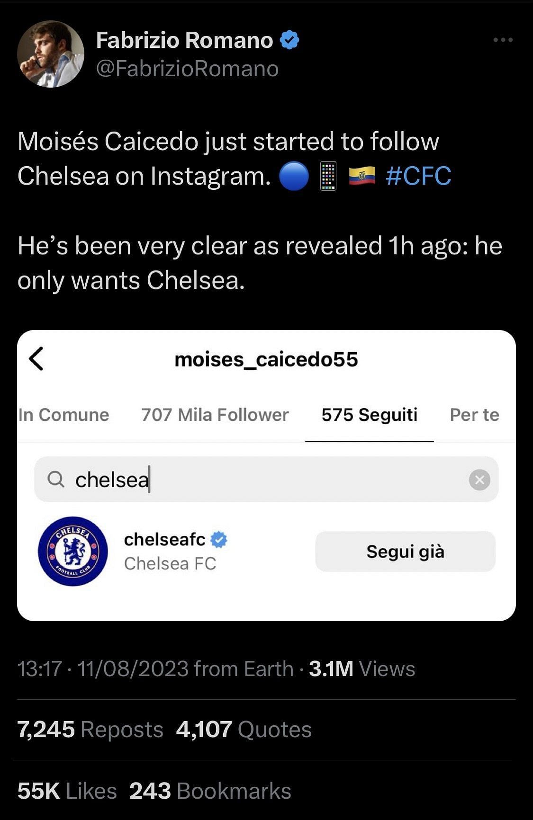Open the #CFC hashtag
The height and width of the screenshot is (820, 533).
418,176
